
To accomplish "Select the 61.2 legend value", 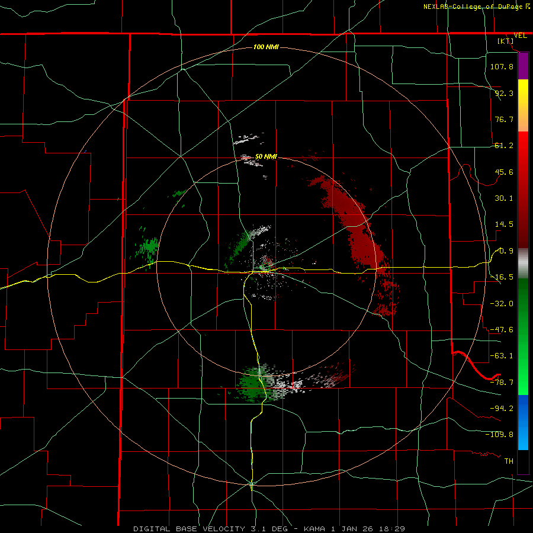I will (504, 146).
